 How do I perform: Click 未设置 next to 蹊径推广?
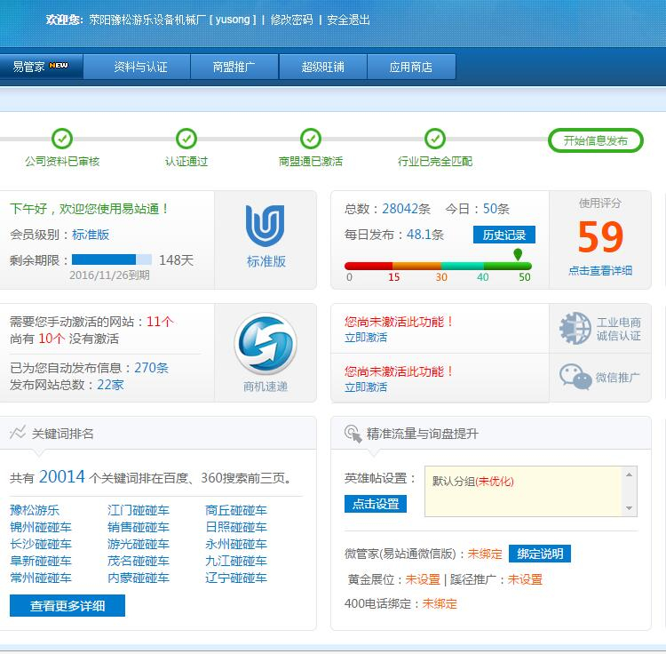click(525, 579)
